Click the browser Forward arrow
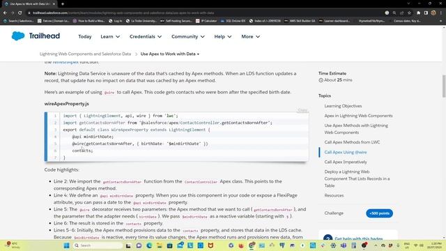 [x=13, y=13]
